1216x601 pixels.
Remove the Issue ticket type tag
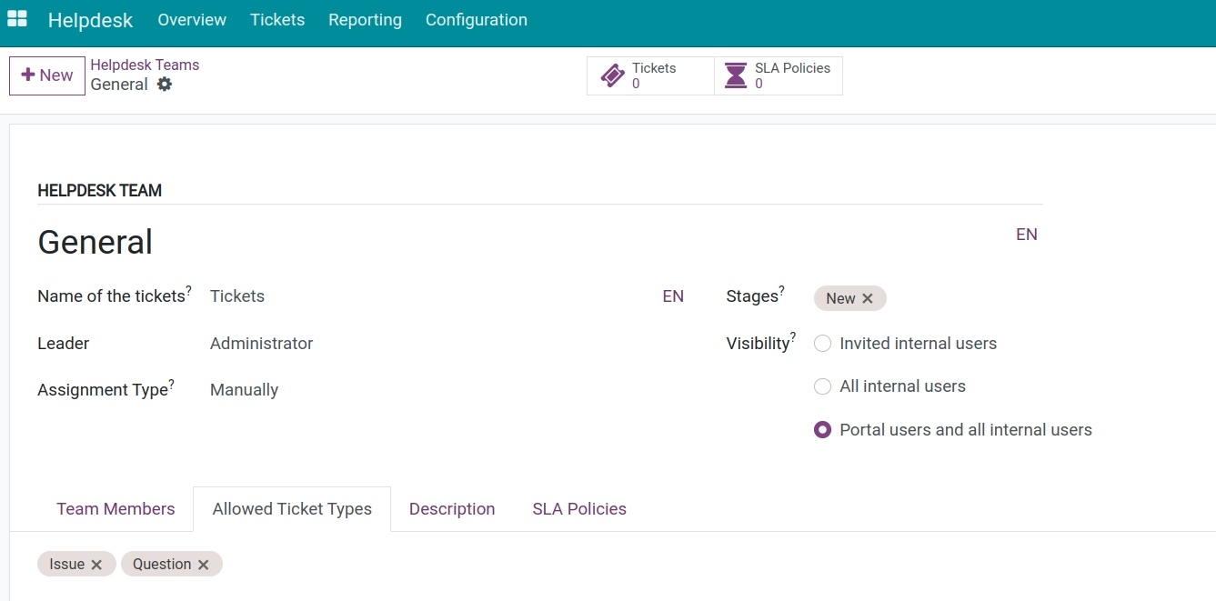96,565
